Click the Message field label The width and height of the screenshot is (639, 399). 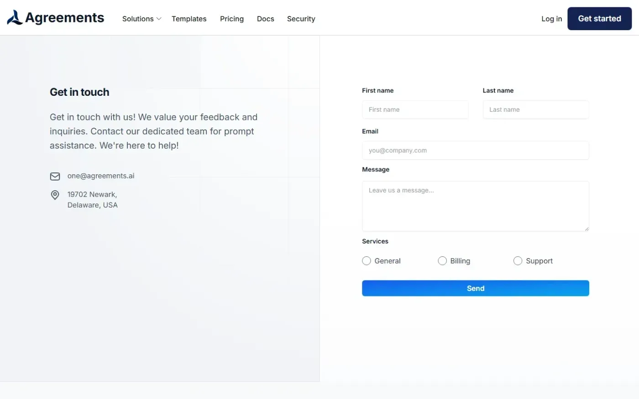coord(376,170)
